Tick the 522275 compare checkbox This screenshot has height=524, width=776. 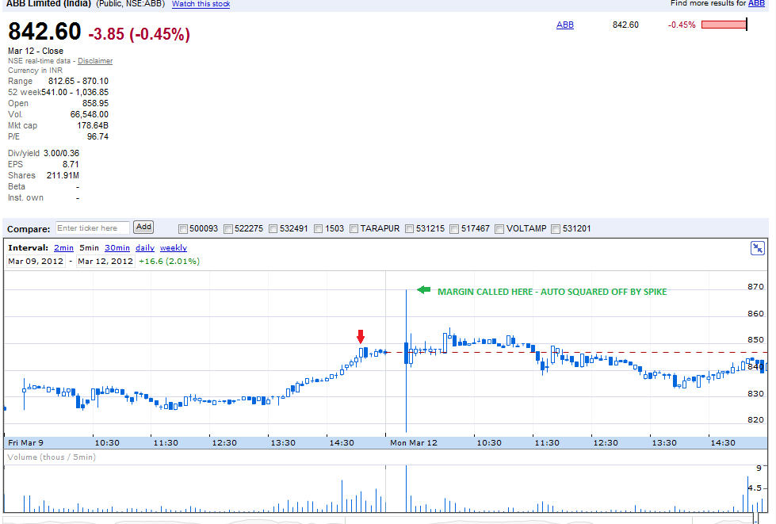(228, 229)
